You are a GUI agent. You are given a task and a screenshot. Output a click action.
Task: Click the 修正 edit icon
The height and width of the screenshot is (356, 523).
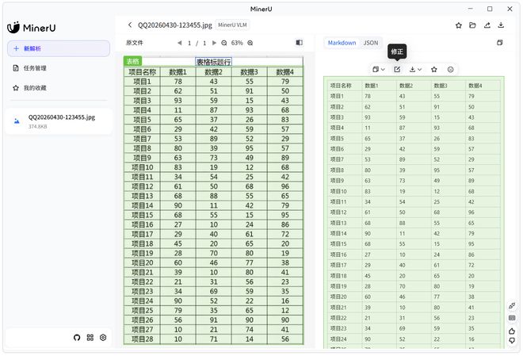tap(397, 70)
